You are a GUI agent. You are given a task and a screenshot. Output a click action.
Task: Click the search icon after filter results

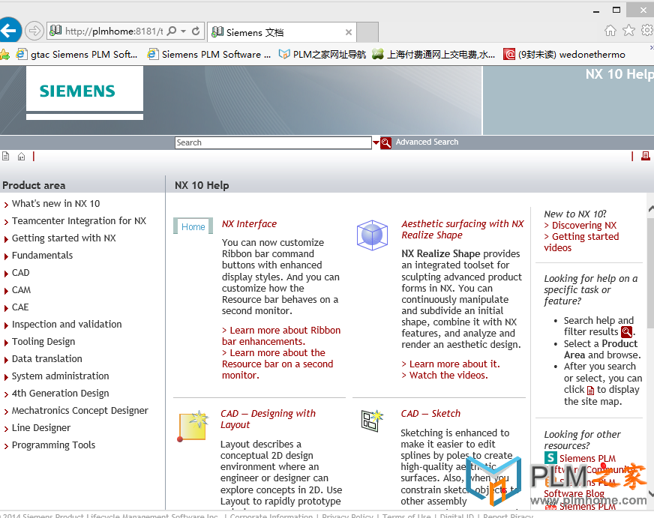coord(626,332)
